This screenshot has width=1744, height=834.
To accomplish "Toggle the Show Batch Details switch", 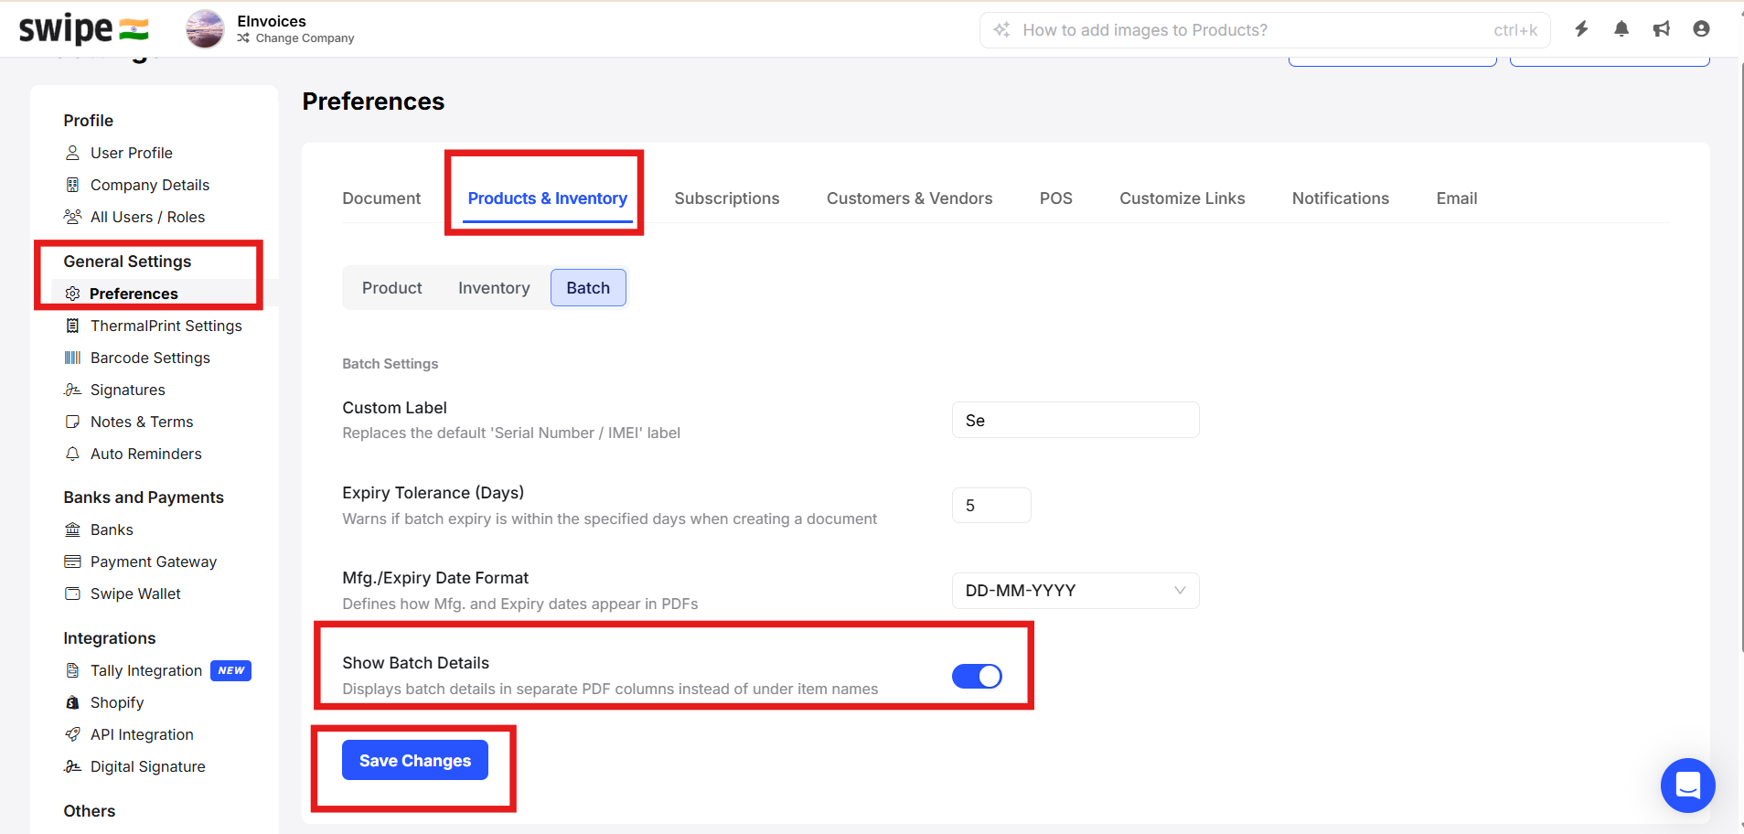I will (977, 676).
